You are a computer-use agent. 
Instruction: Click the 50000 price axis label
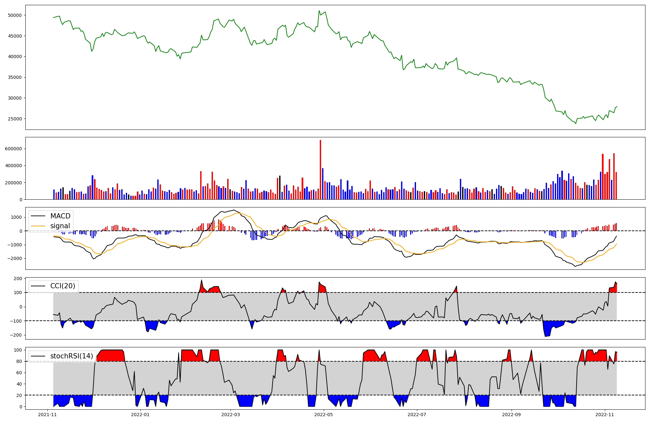14,15
